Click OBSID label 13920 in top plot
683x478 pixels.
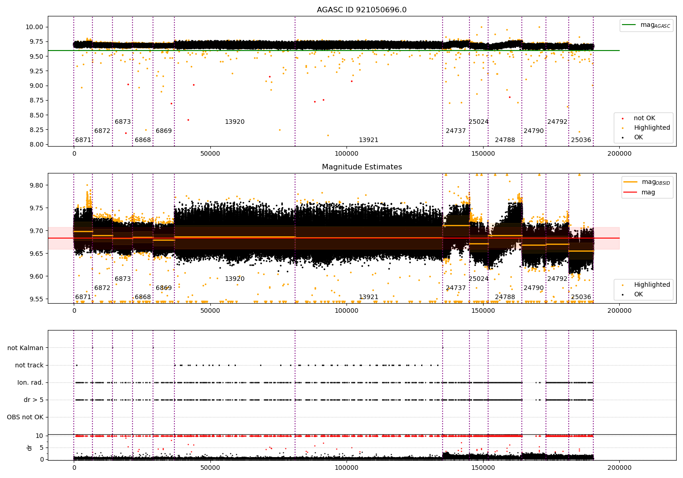coord(235,122)
